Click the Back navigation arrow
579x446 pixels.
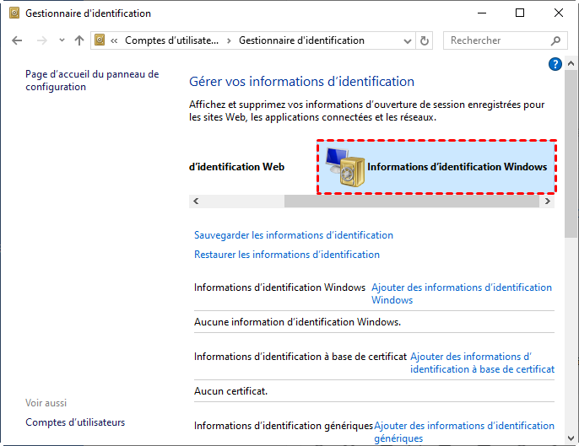tap(17, 40)
